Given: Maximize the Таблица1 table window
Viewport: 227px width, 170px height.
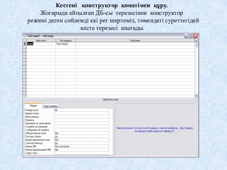Looking at the screenshot, I should (191, 36).
